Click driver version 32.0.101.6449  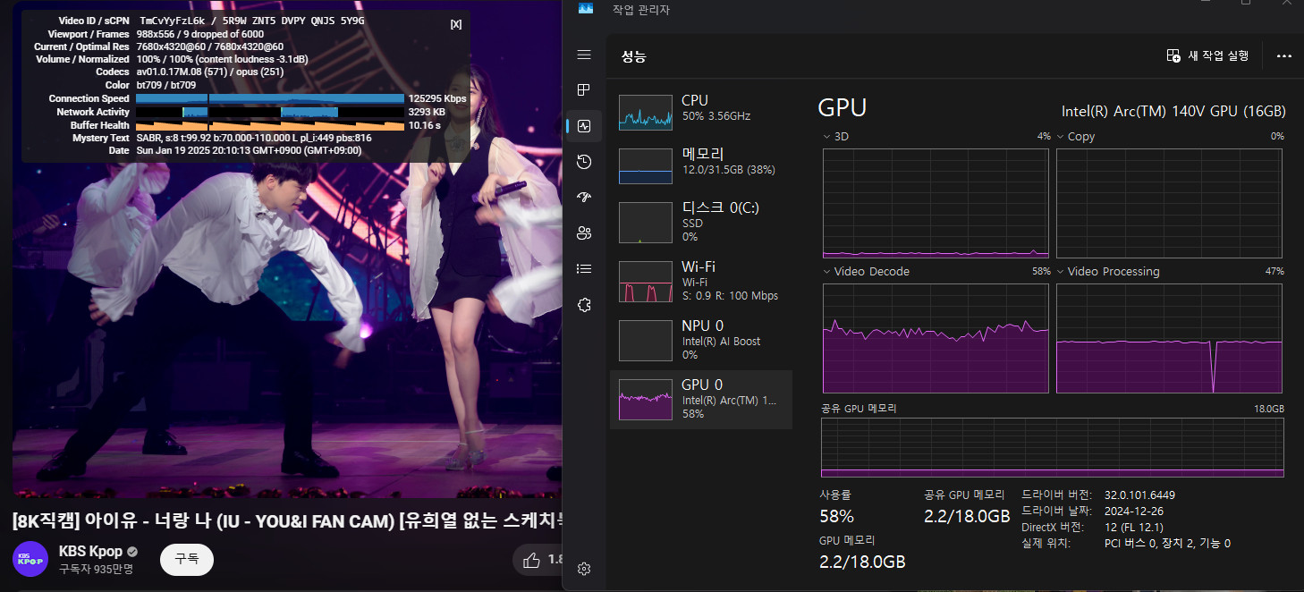click(1139, 495)
